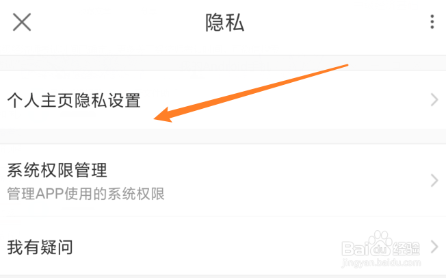Open the three-dot more options menu
446x278 pixels.
pyautogui.click(x=432, y=22)
